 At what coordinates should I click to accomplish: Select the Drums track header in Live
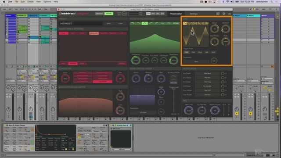point(11,16)
